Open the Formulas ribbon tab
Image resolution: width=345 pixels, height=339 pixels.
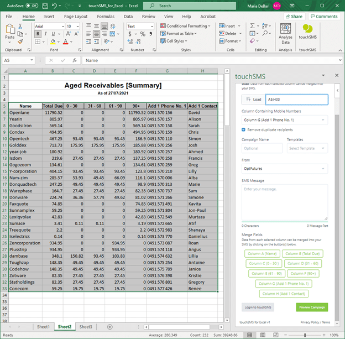click(x=106, y=17)
